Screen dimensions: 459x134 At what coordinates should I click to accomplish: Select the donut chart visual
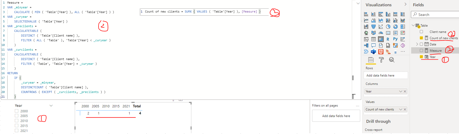click(395, 27)
